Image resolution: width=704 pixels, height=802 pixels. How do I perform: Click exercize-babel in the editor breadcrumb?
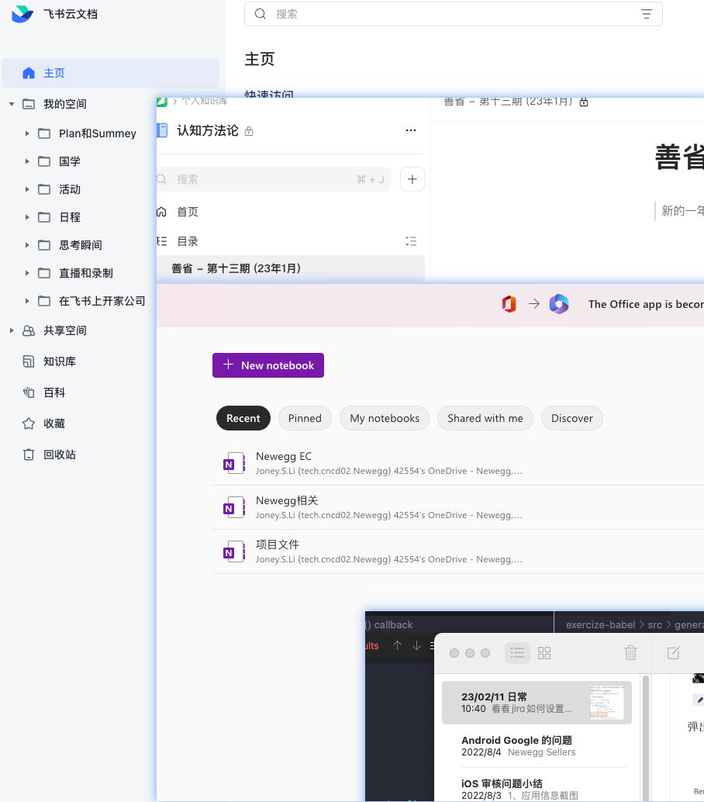(x=600, y=624)
